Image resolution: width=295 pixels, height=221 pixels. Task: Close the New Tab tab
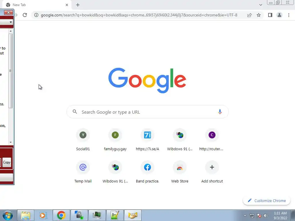point(67,5)
